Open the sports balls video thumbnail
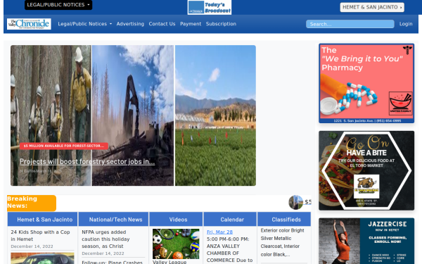This screenshot has height=264, width=422. pyautogui.click(x=176, y=244)
